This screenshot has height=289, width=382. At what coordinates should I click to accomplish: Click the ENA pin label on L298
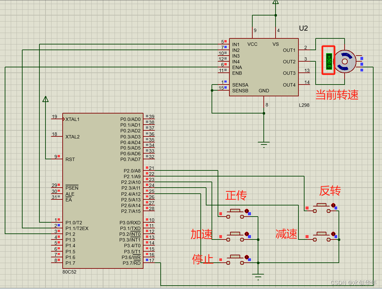point(237,67)
